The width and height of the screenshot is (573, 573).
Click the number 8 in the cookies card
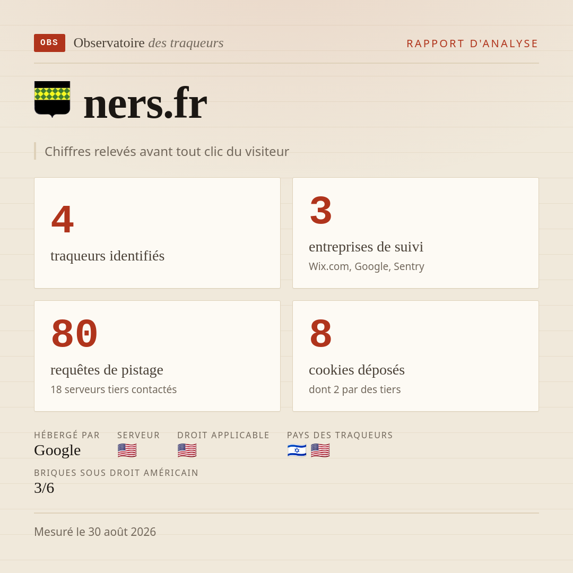321,334
